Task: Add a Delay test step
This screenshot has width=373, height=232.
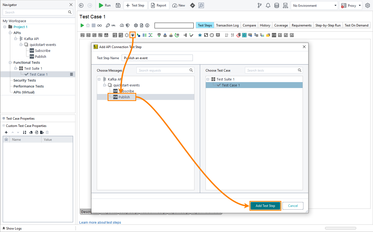Action: (x=211, y=35)
